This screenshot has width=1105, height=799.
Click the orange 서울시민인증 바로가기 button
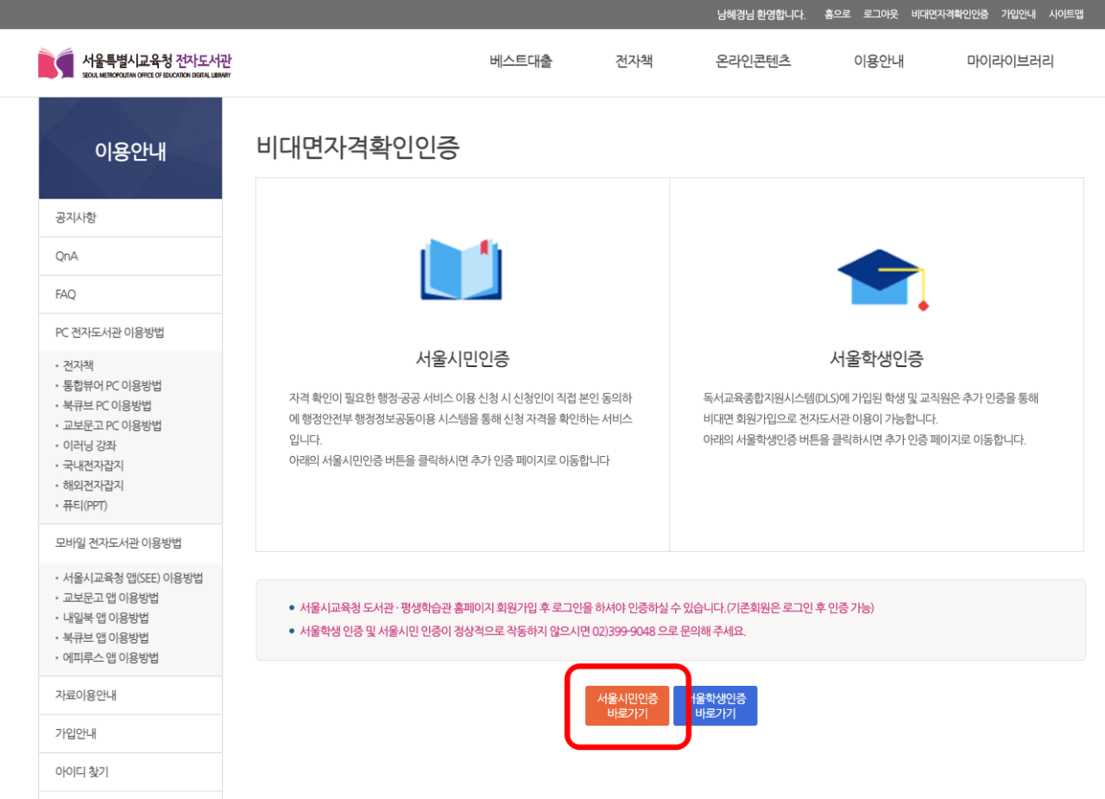tap(628, 706)
